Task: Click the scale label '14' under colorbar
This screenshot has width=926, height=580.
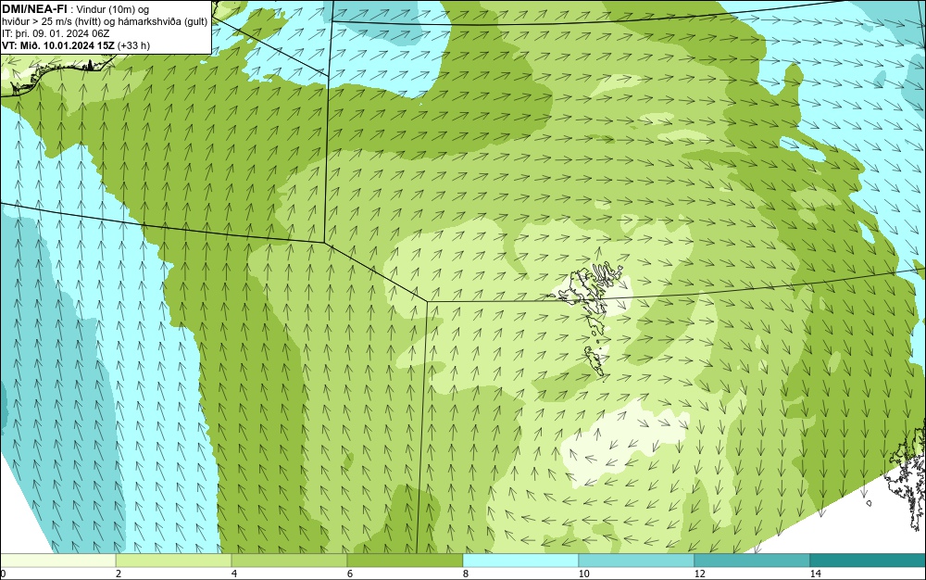Action: point(815,574)
